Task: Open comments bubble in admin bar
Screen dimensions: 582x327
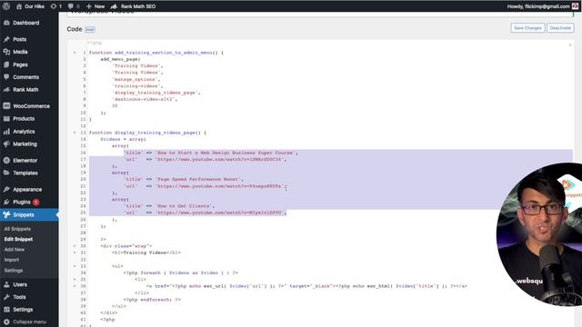Action: click(74, 6)
